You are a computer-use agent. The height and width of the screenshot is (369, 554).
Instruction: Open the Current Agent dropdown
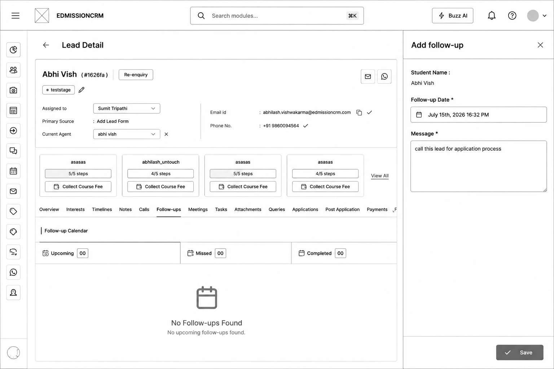(x=127, y=134)
